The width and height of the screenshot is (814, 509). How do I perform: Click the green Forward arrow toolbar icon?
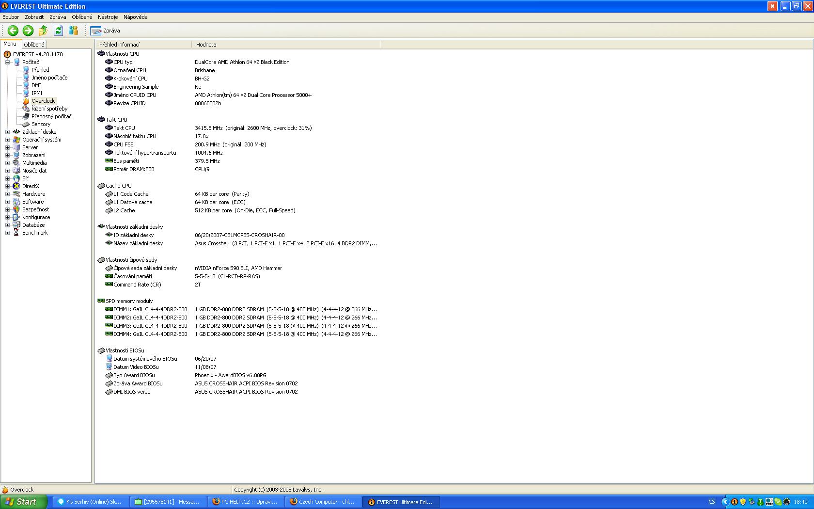28,31
